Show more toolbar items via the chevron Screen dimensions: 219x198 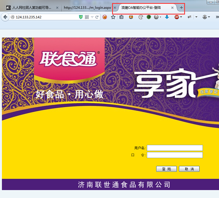pos(217,17)
